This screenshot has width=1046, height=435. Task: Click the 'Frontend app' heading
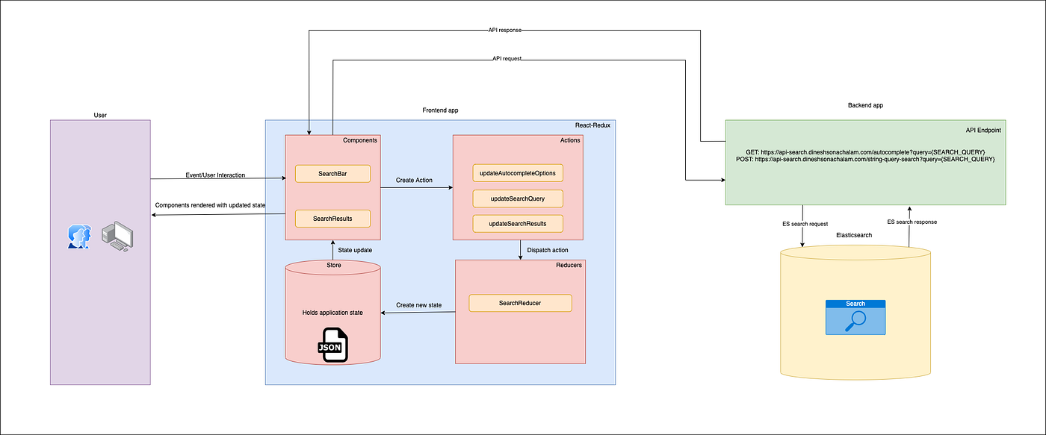point(440,110)
